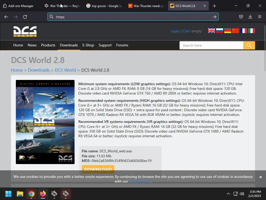266x200 pixels.
Task: Click the go arrow in address bar
Action: pyautogui.click(x=214, y=17)
